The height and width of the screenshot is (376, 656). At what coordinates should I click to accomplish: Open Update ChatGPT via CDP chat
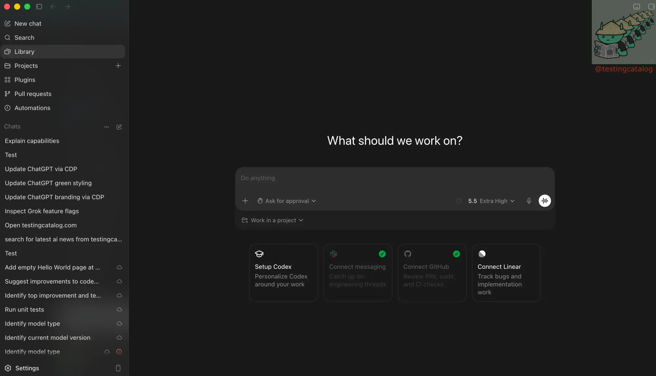63,169
